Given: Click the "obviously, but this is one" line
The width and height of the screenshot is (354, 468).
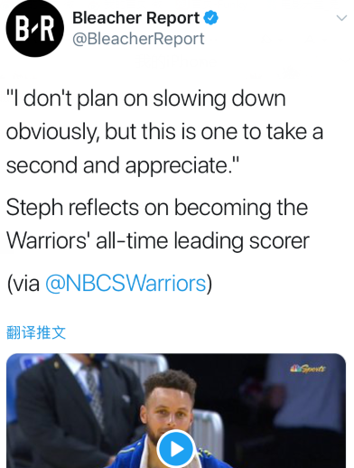Looking at the screenshot, I should (x=164, y=132).
